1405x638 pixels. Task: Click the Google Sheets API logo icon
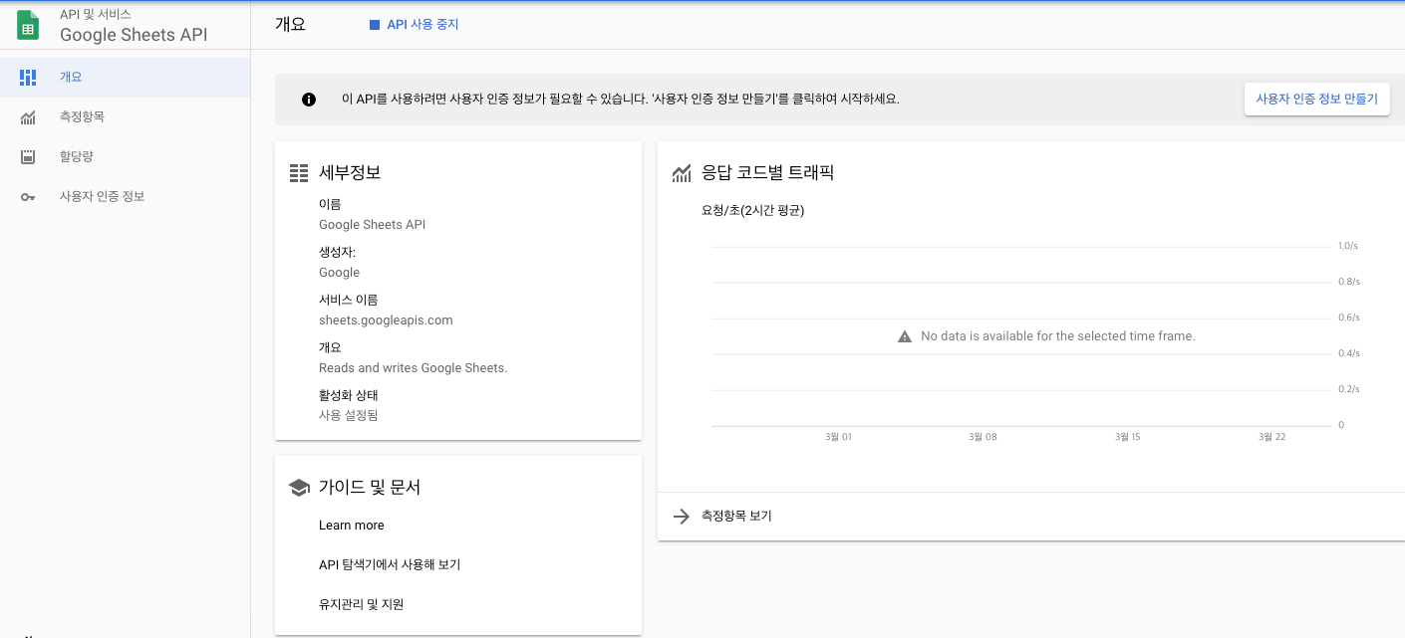pos(28,25)
